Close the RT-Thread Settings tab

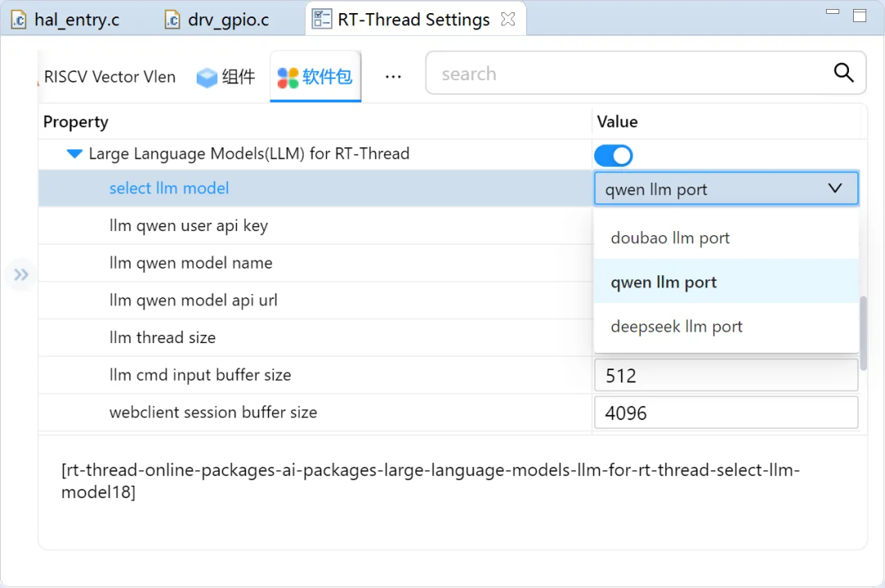coord(508,19)
